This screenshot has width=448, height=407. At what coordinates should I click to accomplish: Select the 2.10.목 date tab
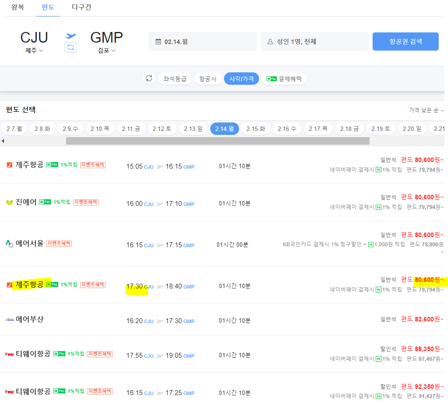100,129
